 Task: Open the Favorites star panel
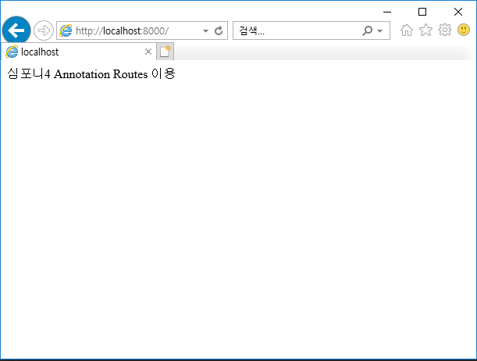click(425, 30)
